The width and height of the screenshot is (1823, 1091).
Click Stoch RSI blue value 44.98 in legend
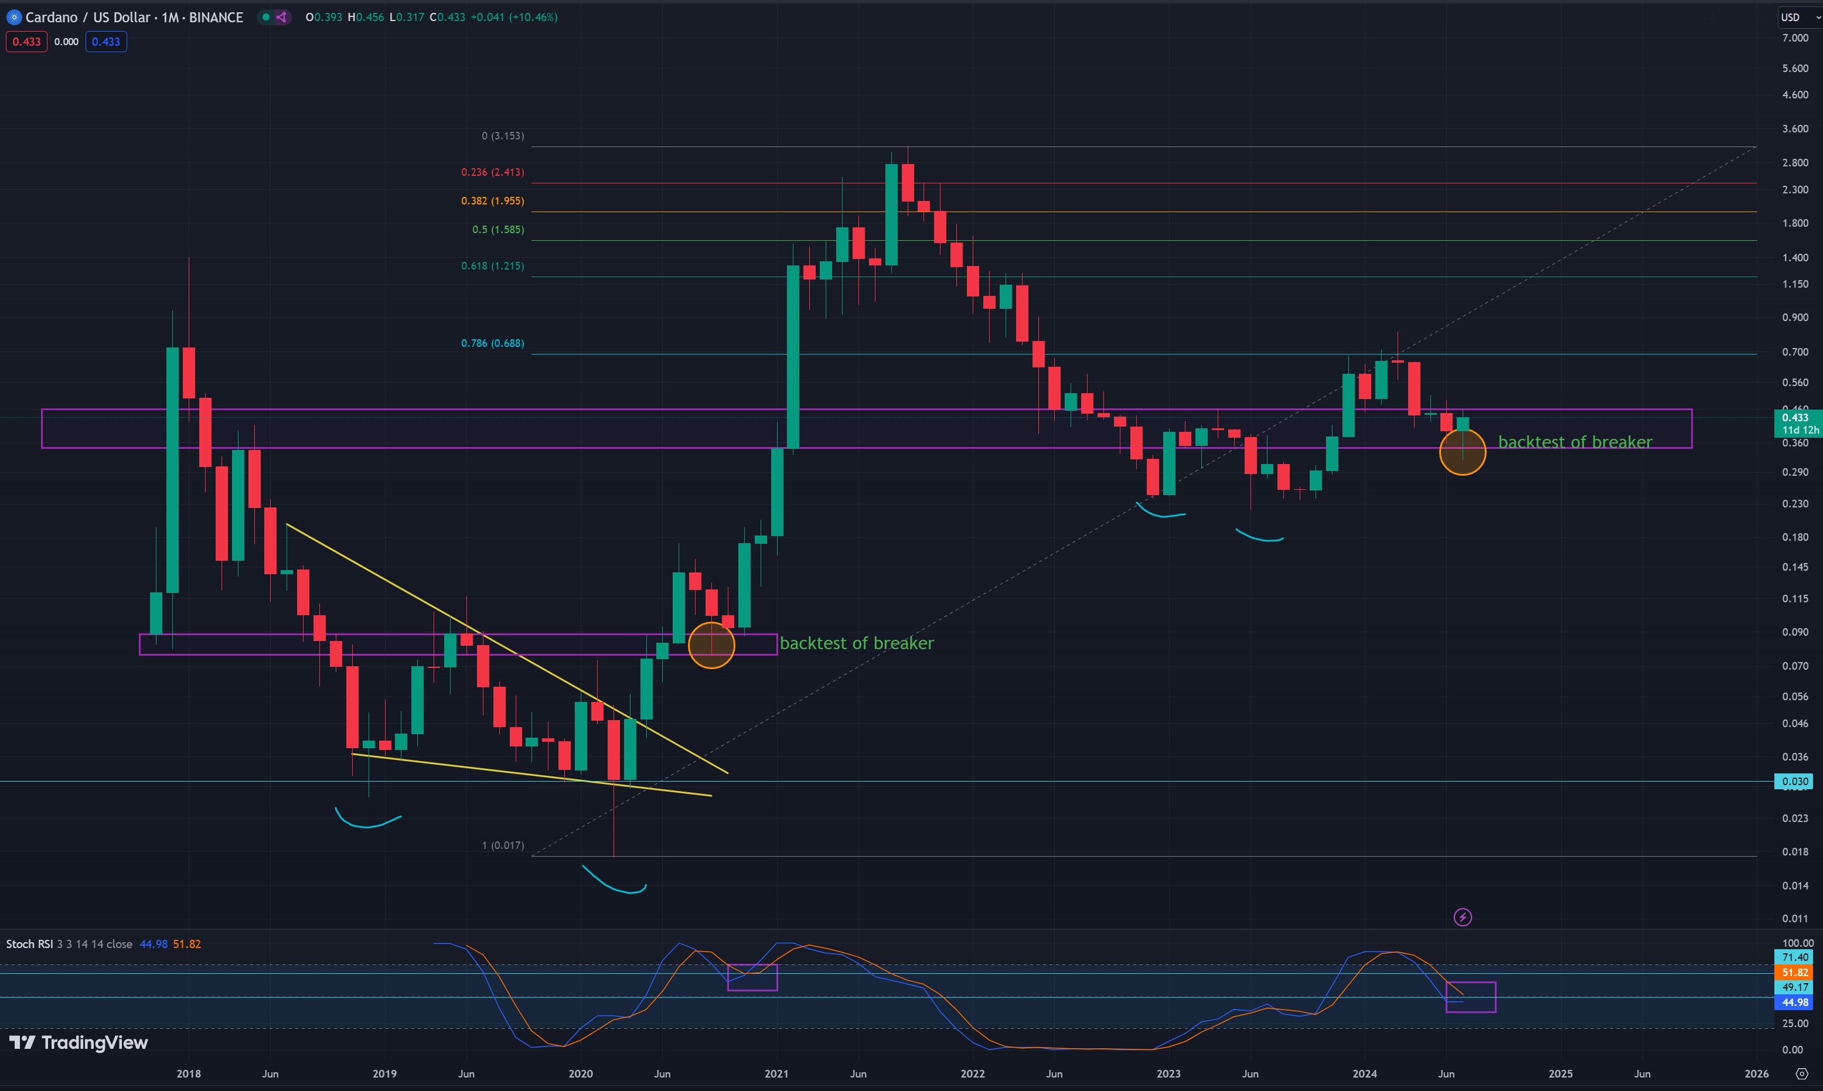153,944
